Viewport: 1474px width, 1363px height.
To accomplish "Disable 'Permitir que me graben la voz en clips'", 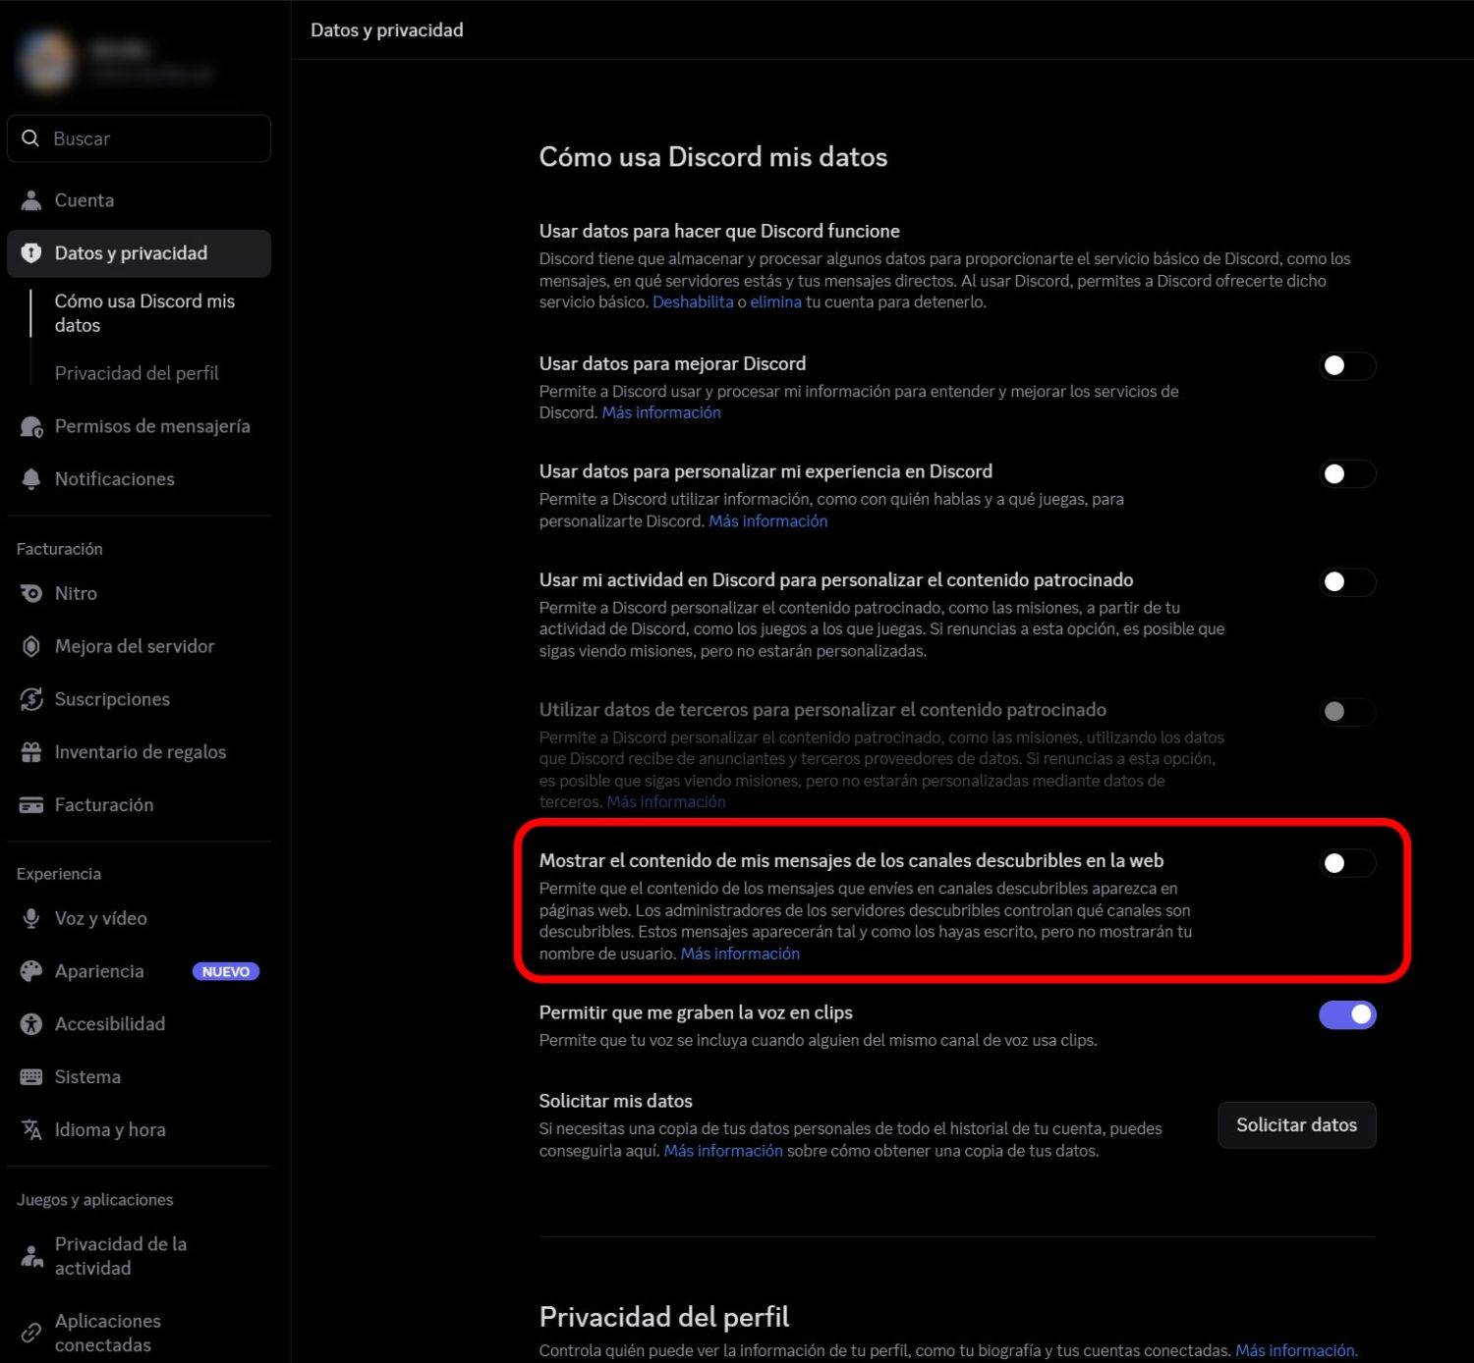I will tap(1347, 1015).
